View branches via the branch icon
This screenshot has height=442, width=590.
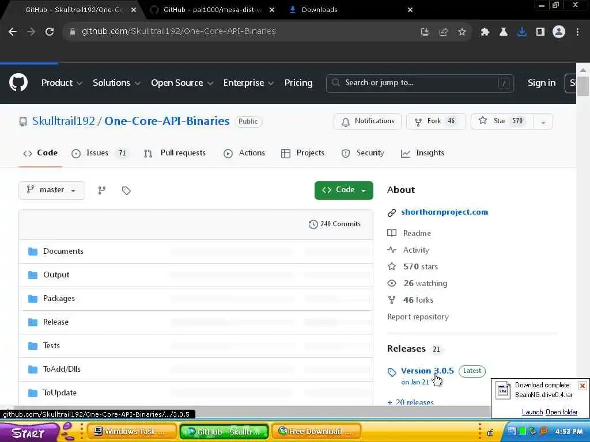tap(101, 190)
